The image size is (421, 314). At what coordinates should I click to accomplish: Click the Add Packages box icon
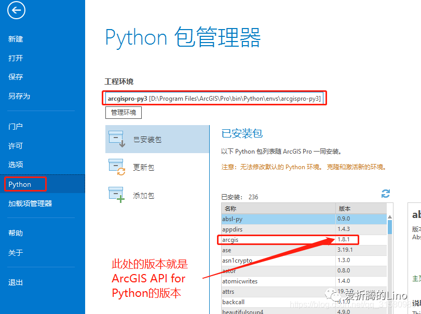tap(117, 195)
